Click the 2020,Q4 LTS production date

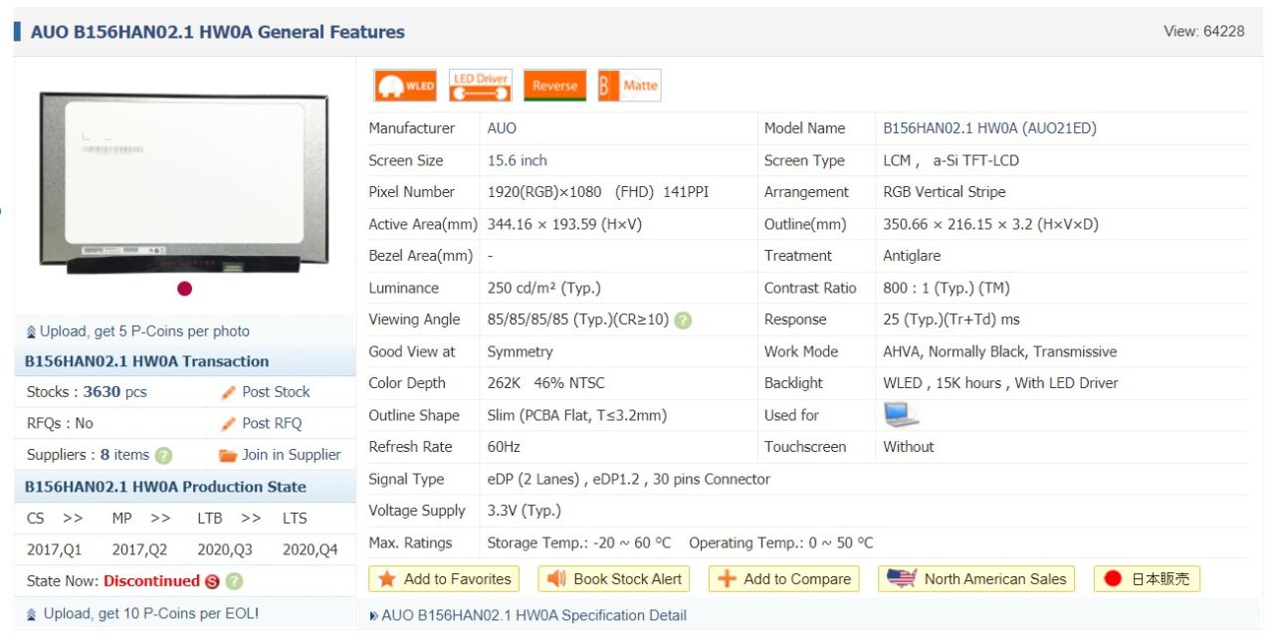pyautogui.click(x=311, y=549)
